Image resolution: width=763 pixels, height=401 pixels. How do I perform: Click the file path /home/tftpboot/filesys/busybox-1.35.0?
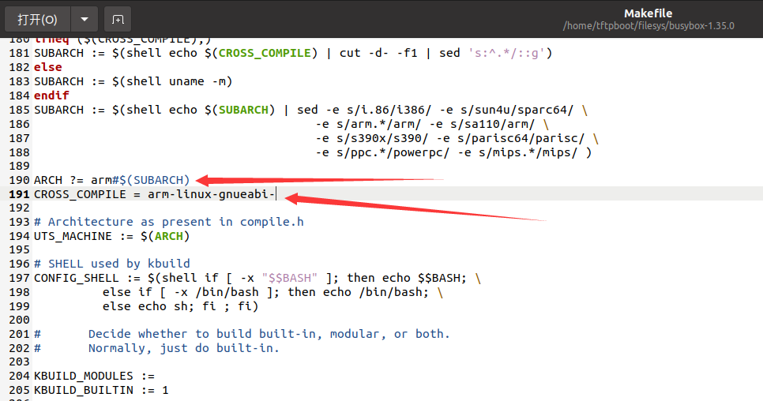tap(648, 26)
